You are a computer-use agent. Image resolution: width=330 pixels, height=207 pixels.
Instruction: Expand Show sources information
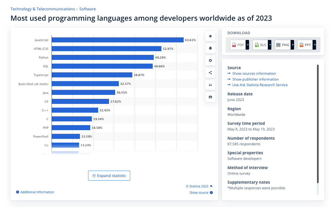(254, 74)
